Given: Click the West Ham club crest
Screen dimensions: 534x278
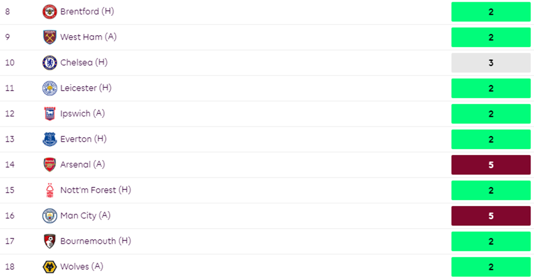Looking at the screenshot, I should tap(50, 37).
